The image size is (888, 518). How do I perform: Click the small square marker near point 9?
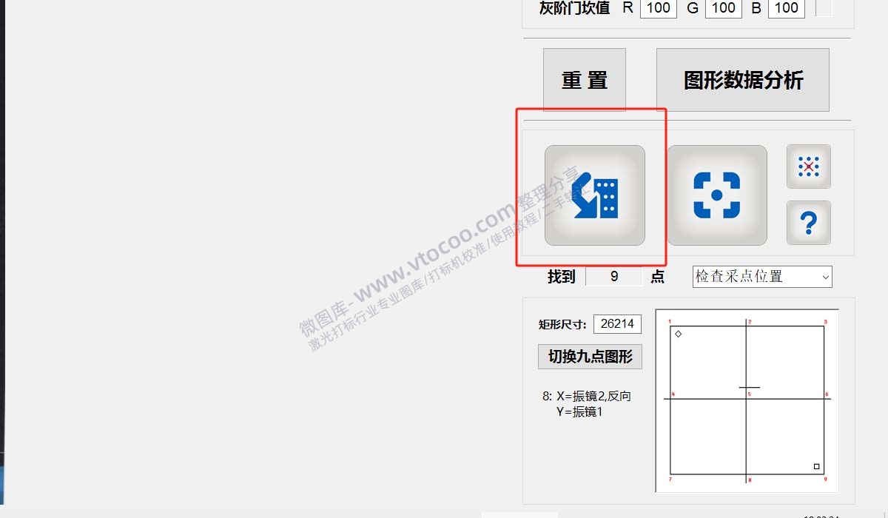coord(817,466)
